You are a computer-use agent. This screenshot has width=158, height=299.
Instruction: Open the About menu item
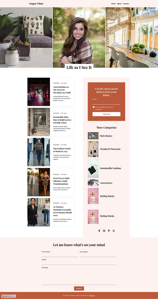tap(119, 4)
